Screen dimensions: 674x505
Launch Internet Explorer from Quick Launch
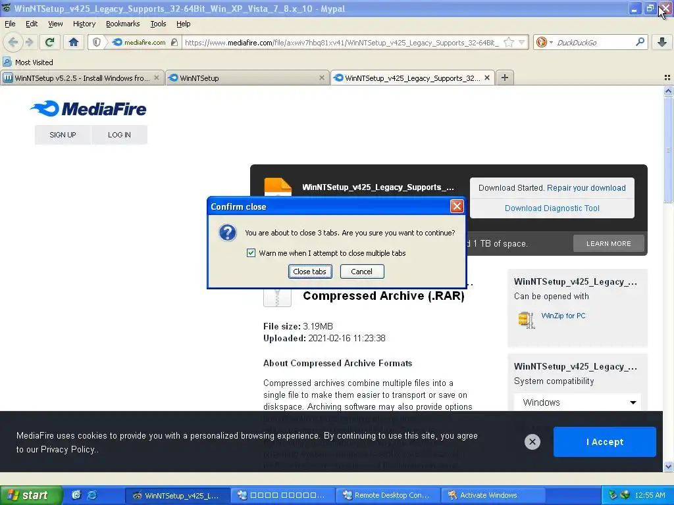[x=92, y=495]
